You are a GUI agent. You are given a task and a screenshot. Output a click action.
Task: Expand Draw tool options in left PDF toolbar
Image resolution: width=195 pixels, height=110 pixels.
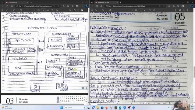click(x=9, y=10)
